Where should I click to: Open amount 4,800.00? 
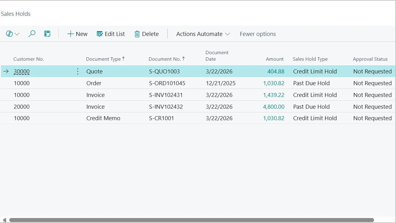click(274, 107)
